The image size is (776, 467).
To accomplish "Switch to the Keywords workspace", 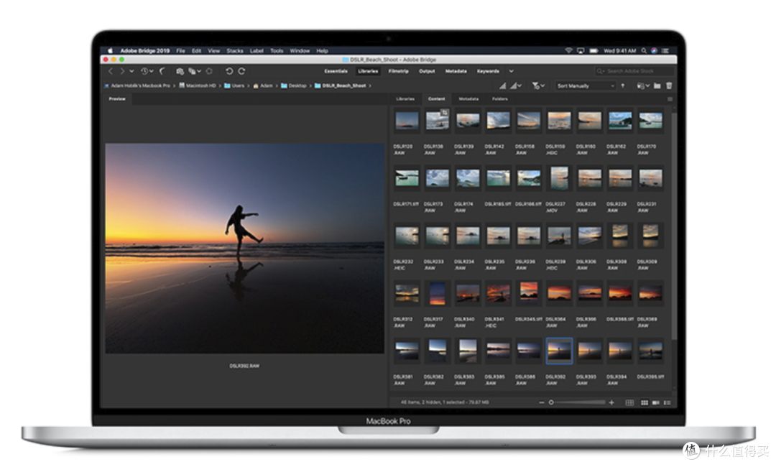I will [x=488, y=71].
